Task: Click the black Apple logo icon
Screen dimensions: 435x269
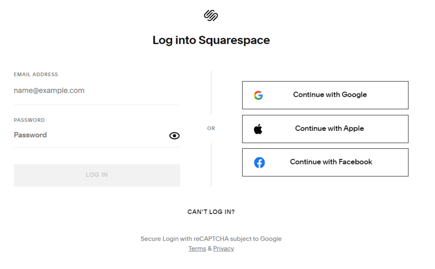Action: (258, 129)
